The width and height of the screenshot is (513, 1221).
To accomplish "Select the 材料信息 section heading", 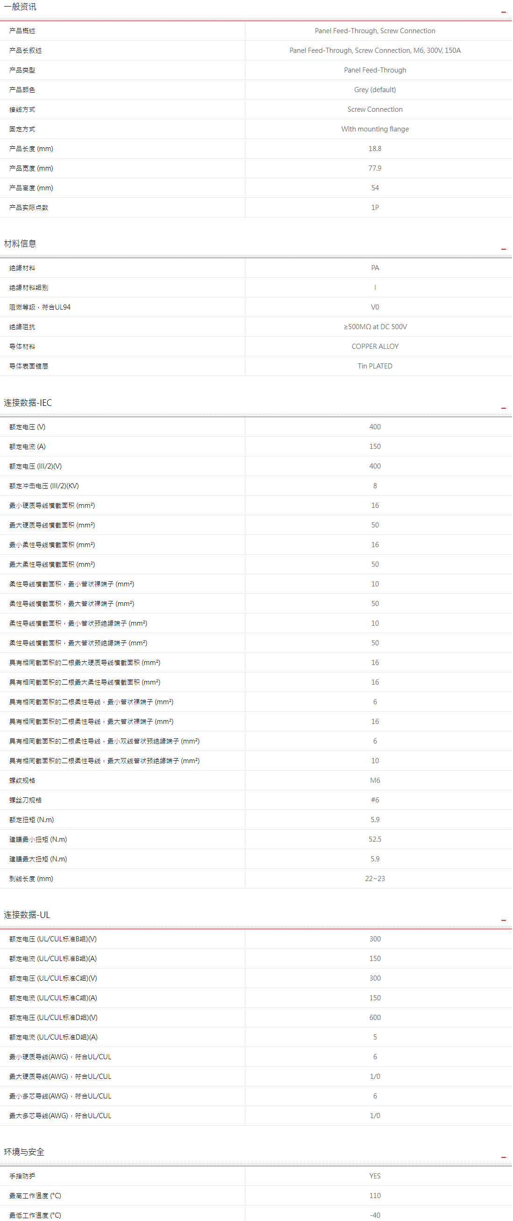I will [20, 244].
